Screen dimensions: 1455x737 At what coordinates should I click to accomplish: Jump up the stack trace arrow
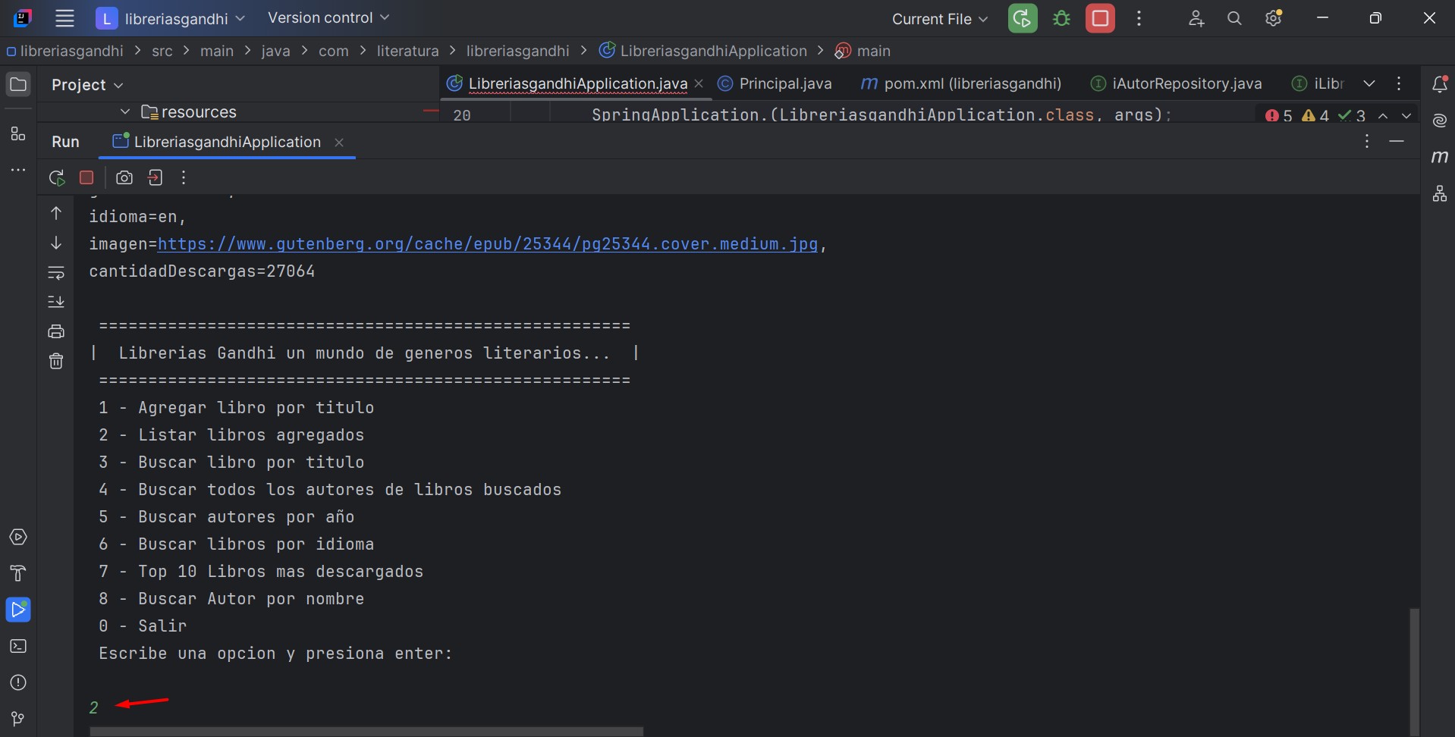[56, 213]
